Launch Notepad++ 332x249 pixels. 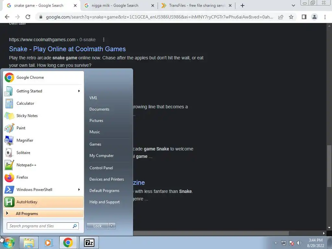click(x=43, y=165)
